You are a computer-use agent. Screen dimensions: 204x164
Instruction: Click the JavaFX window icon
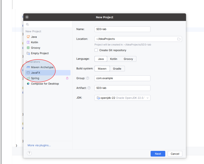28,73
